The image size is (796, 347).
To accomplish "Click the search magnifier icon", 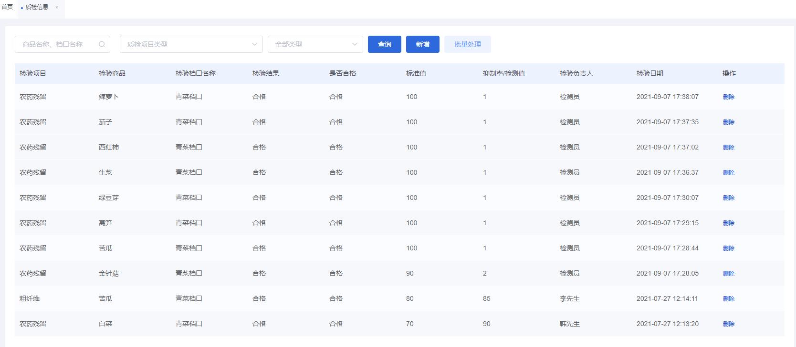I will tap(102, 44).
